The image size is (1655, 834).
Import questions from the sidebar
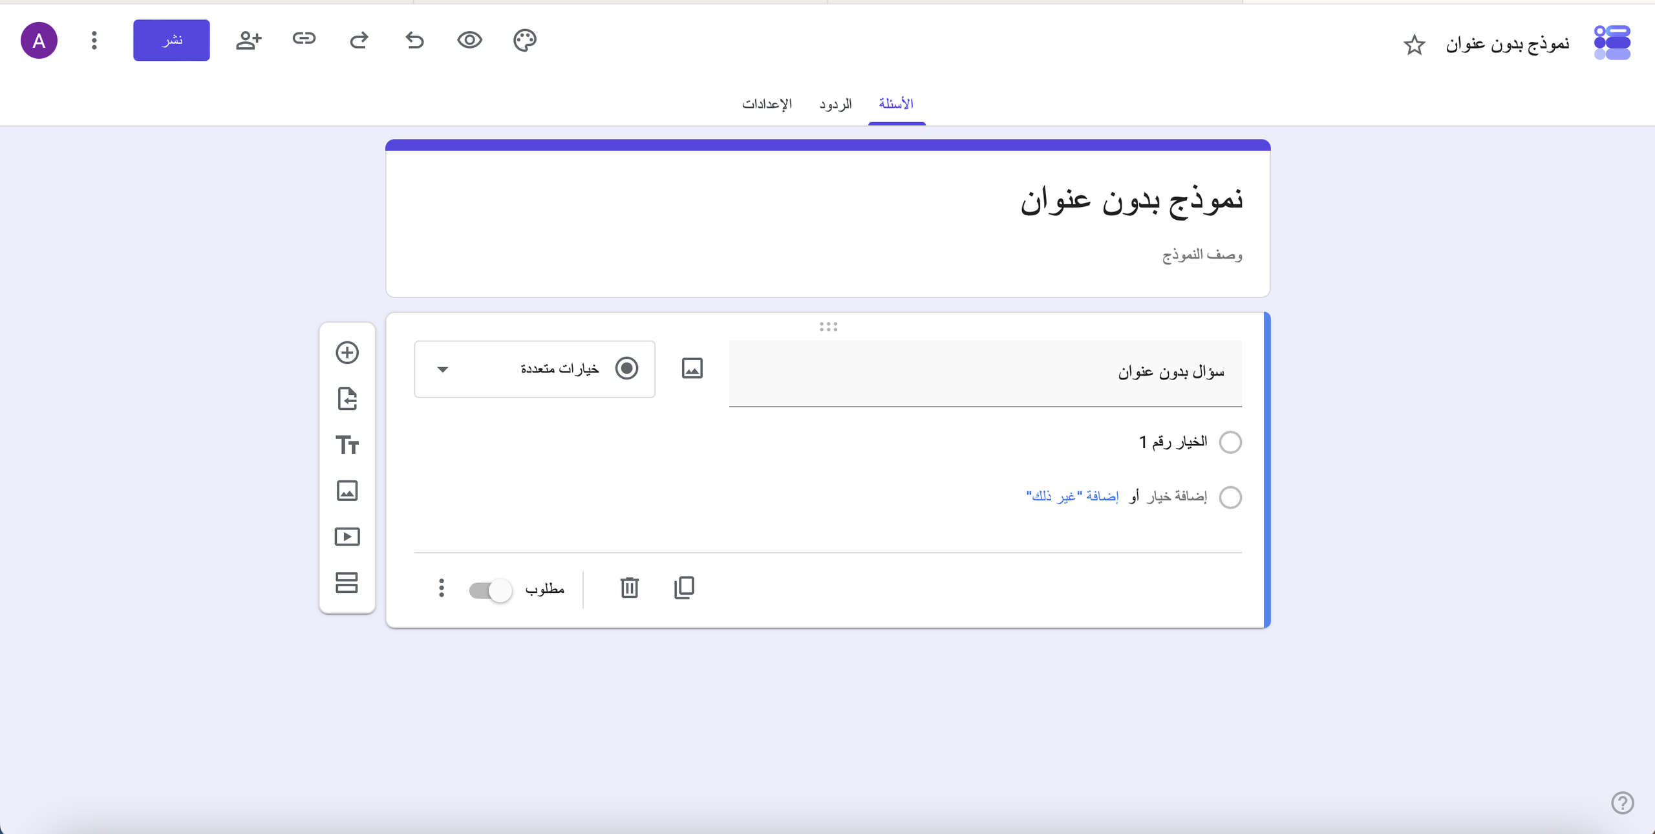click(x=347, y=399)
